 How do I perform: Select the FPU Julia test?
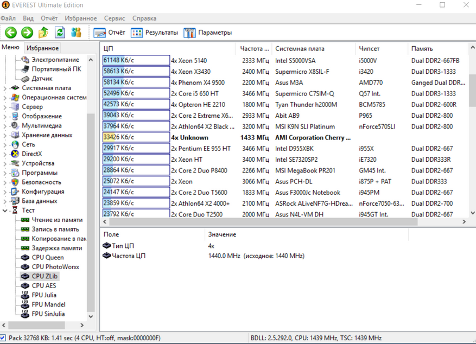(x=43, y=295)
